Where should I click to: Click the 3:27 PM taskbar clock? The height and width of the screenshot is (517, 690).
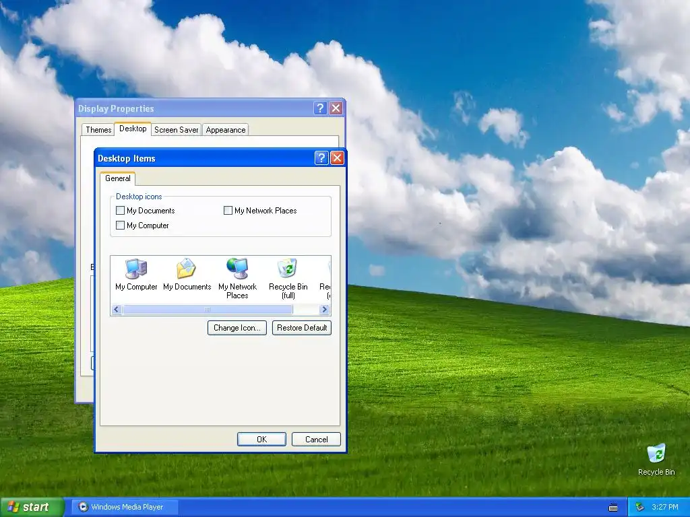click(x=665, y=508)
